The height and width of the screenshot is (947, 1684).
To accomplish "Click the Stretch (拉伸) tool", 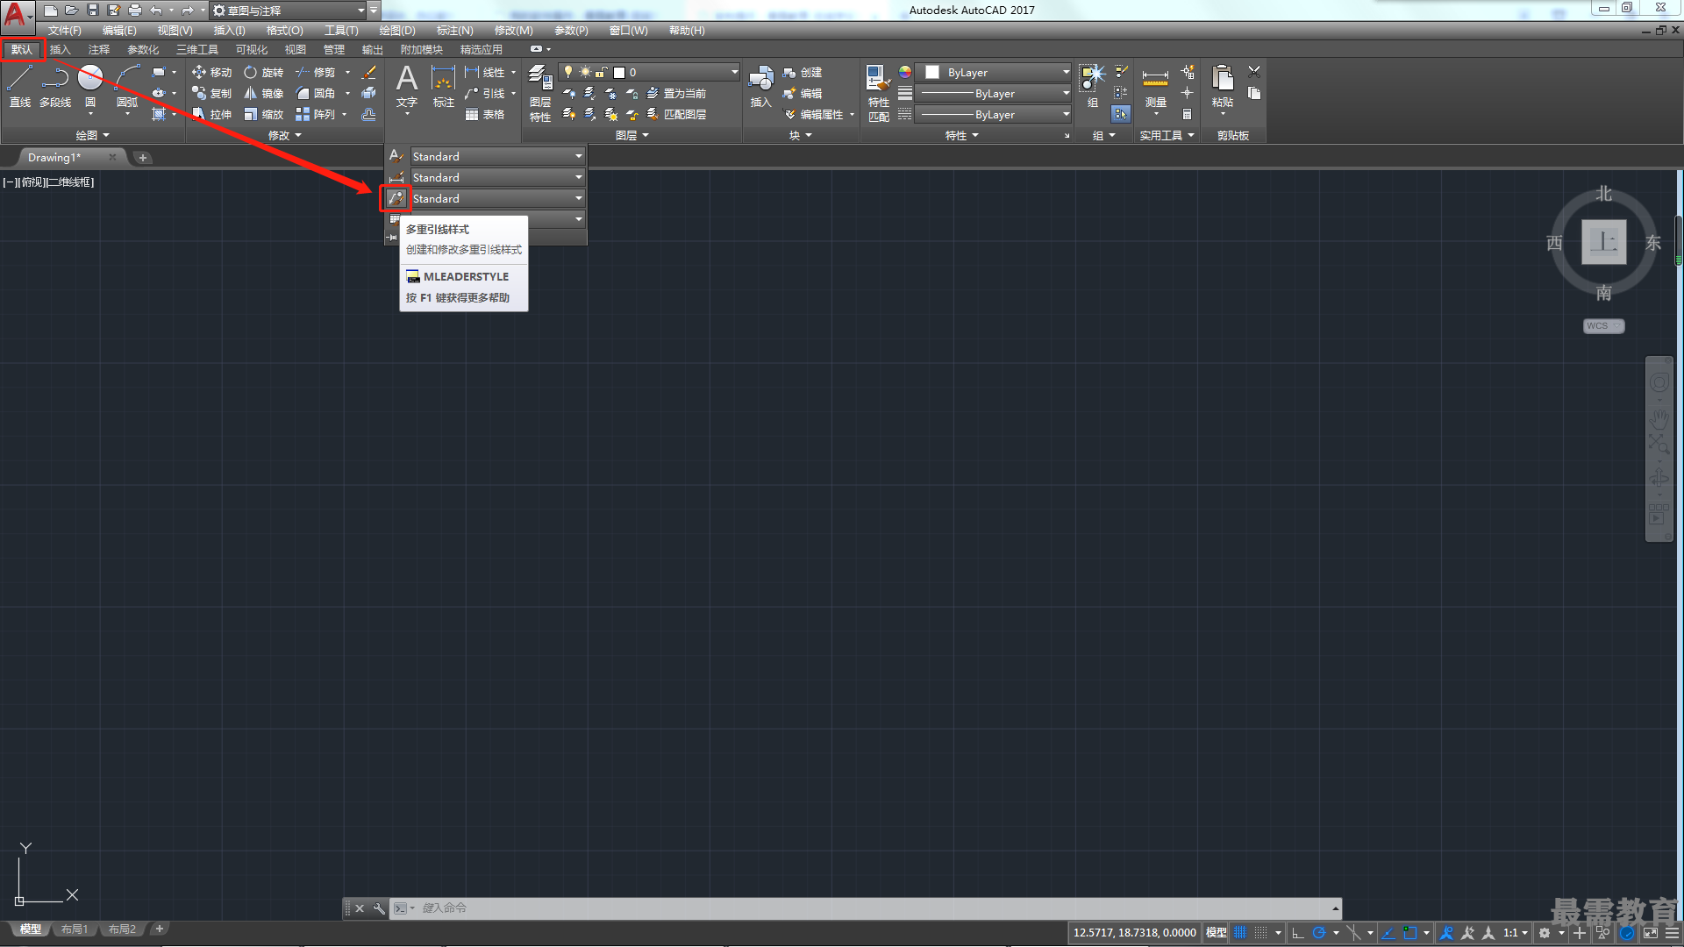I will click(x=211, y=114).
